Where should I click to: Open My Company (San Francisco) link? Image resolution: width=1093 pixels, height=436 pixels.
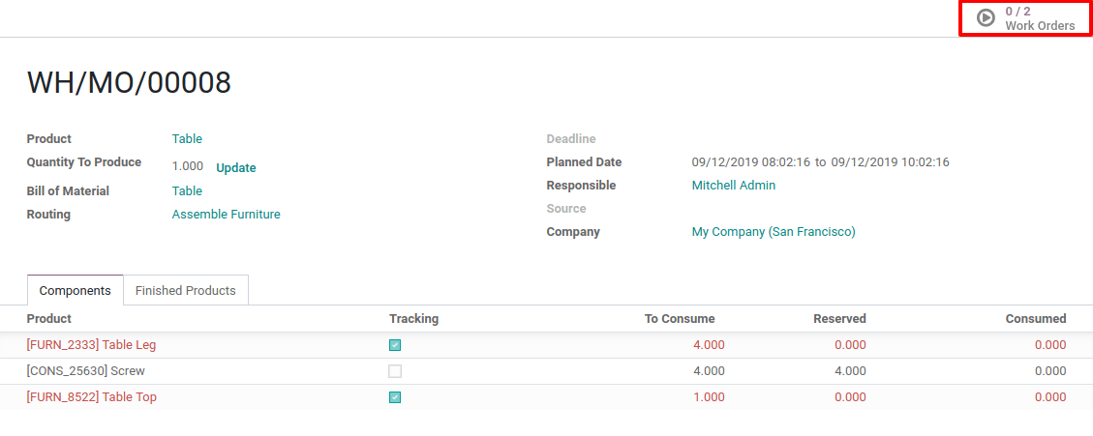773,232
